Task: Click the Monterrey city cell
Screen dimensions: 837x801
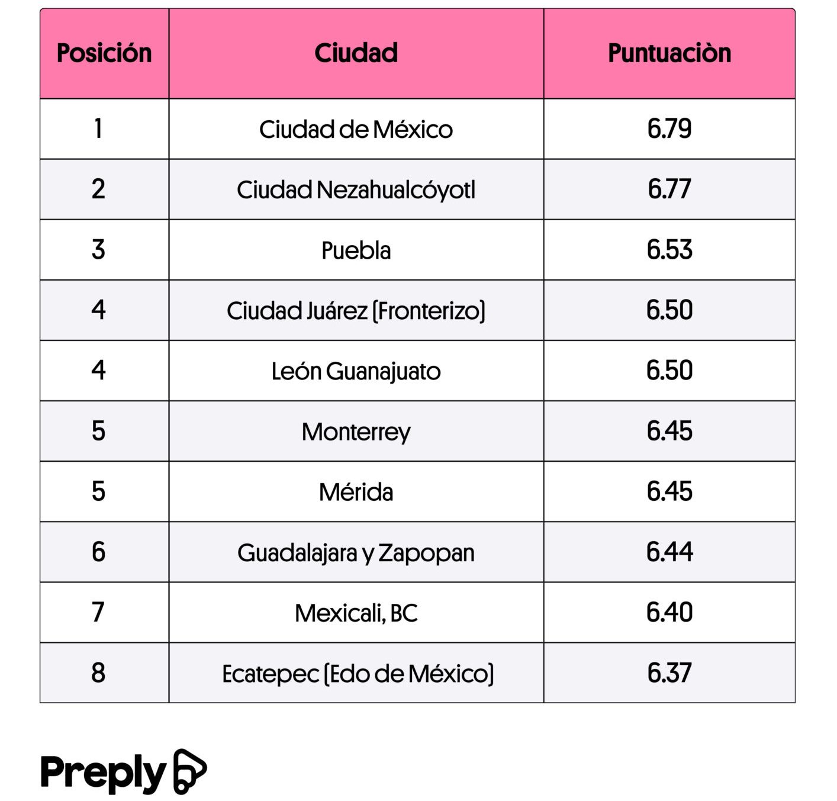Action: pos(356,431)
